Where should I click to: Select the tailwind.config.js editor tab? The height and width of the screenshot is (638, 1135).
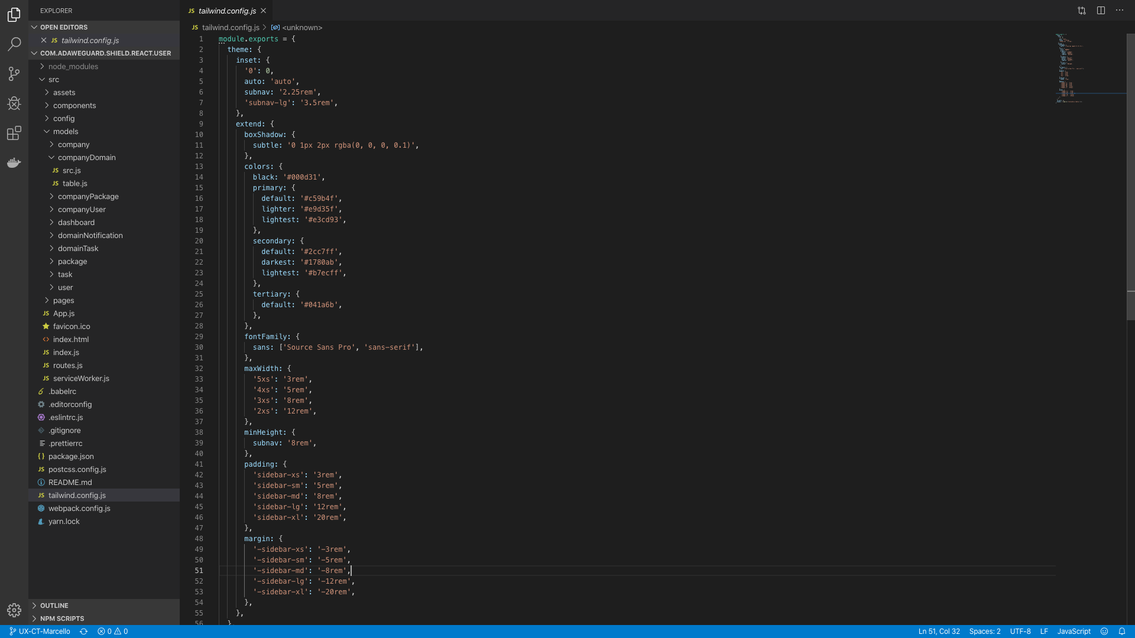226,11
